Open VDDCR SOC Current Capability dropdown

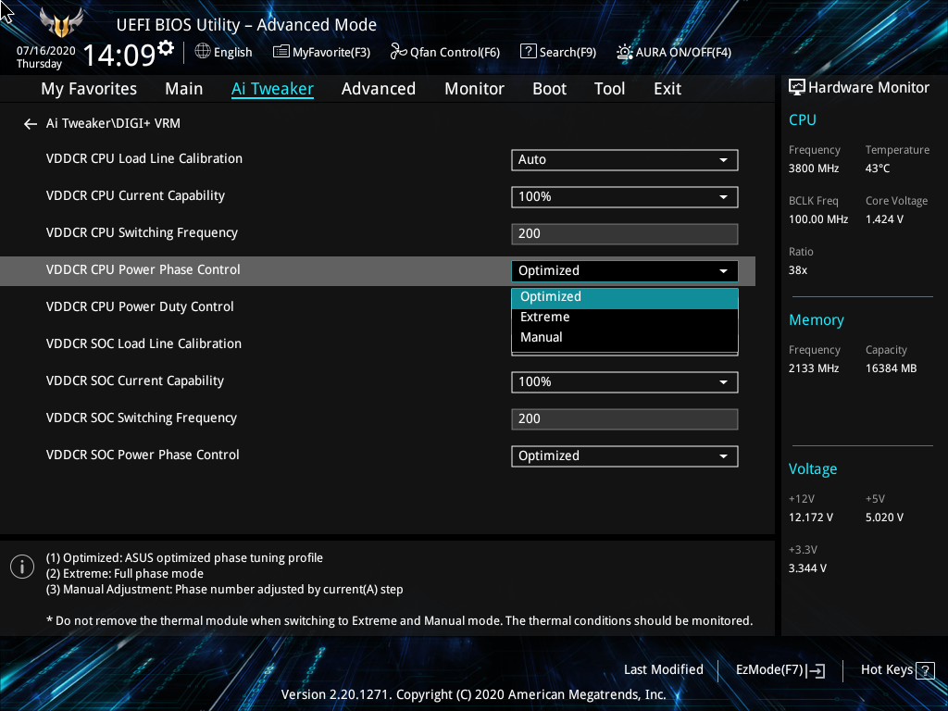(x=625, y=382)
